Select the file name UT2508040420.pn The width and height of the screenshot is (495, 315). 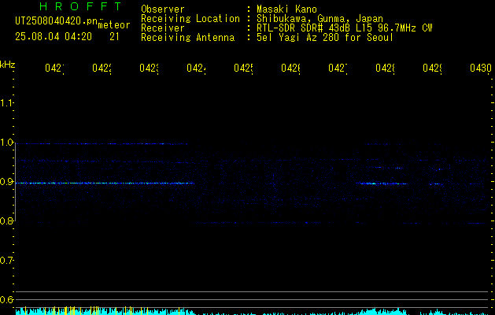pyautogui.click(x=56, y=21)
